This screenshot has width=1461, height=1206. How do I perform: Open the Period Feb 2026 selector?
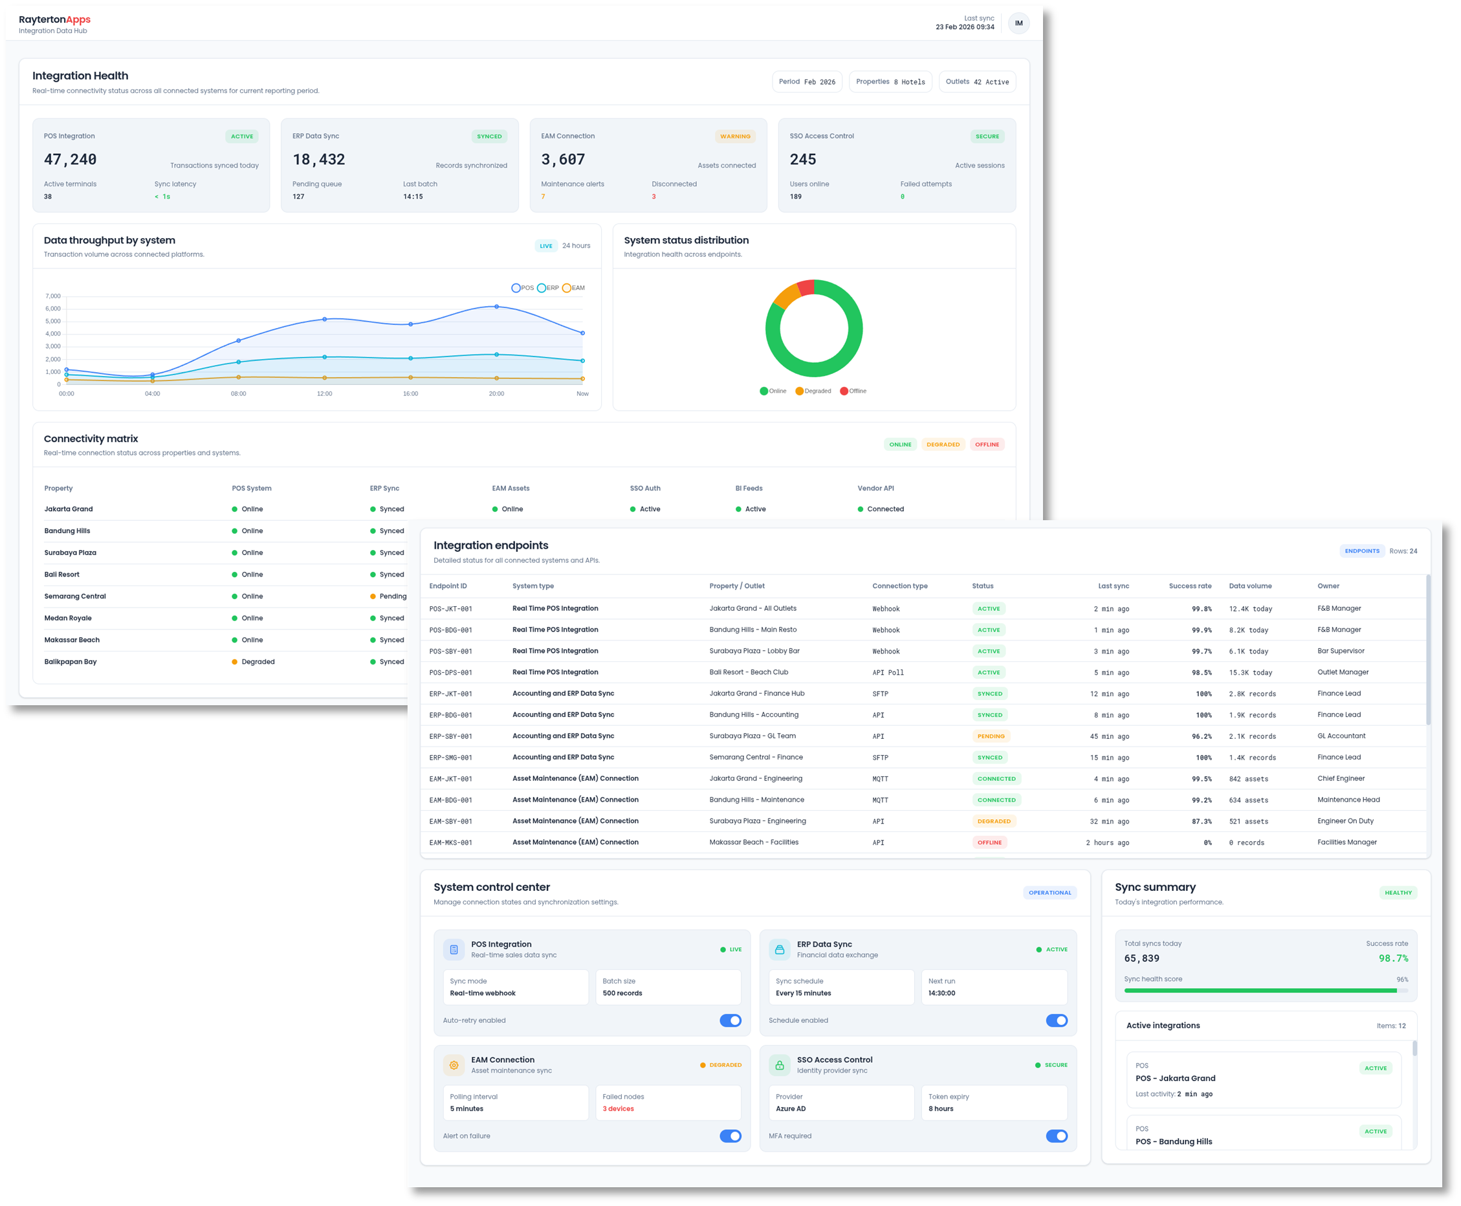(807, 82)
